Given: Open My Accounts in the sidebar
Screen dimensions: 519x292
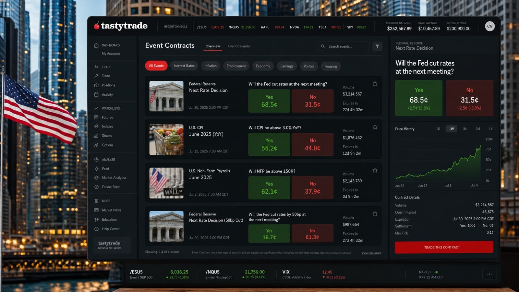Looking at the screenshot, I should click(111, 54).
